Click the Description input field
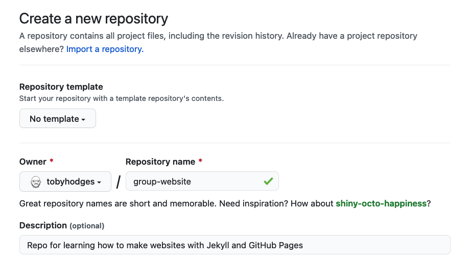 pos(235,245)
